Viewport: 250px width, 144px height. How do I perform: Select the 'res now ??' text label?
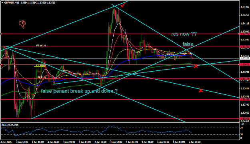click(x=184, y=34)
